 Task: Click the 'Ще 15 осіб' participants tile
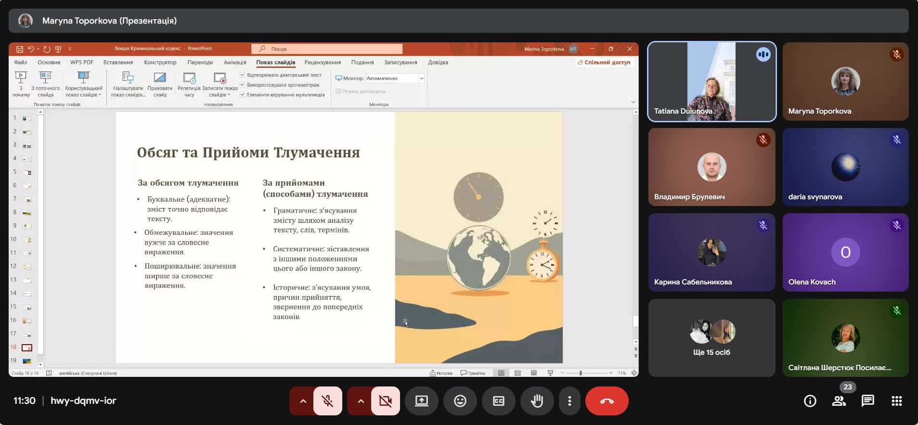(x=711, y=338)
